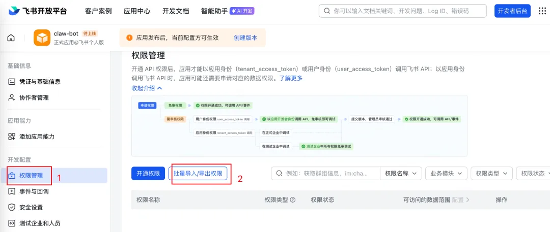The height and width of the screenshot is (232, 550).
Task: Open the 业务模块 dropdown
Action: pyautogui.click(x=446, y=173)
